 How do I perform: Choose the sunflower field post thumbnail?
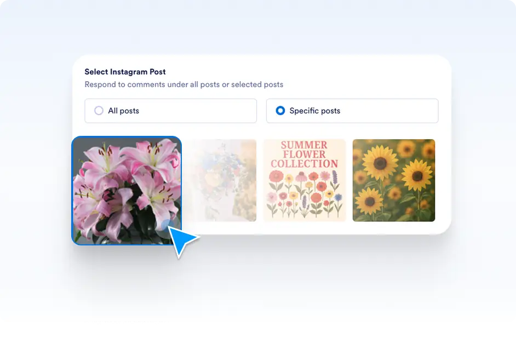[x=393, y=180]
